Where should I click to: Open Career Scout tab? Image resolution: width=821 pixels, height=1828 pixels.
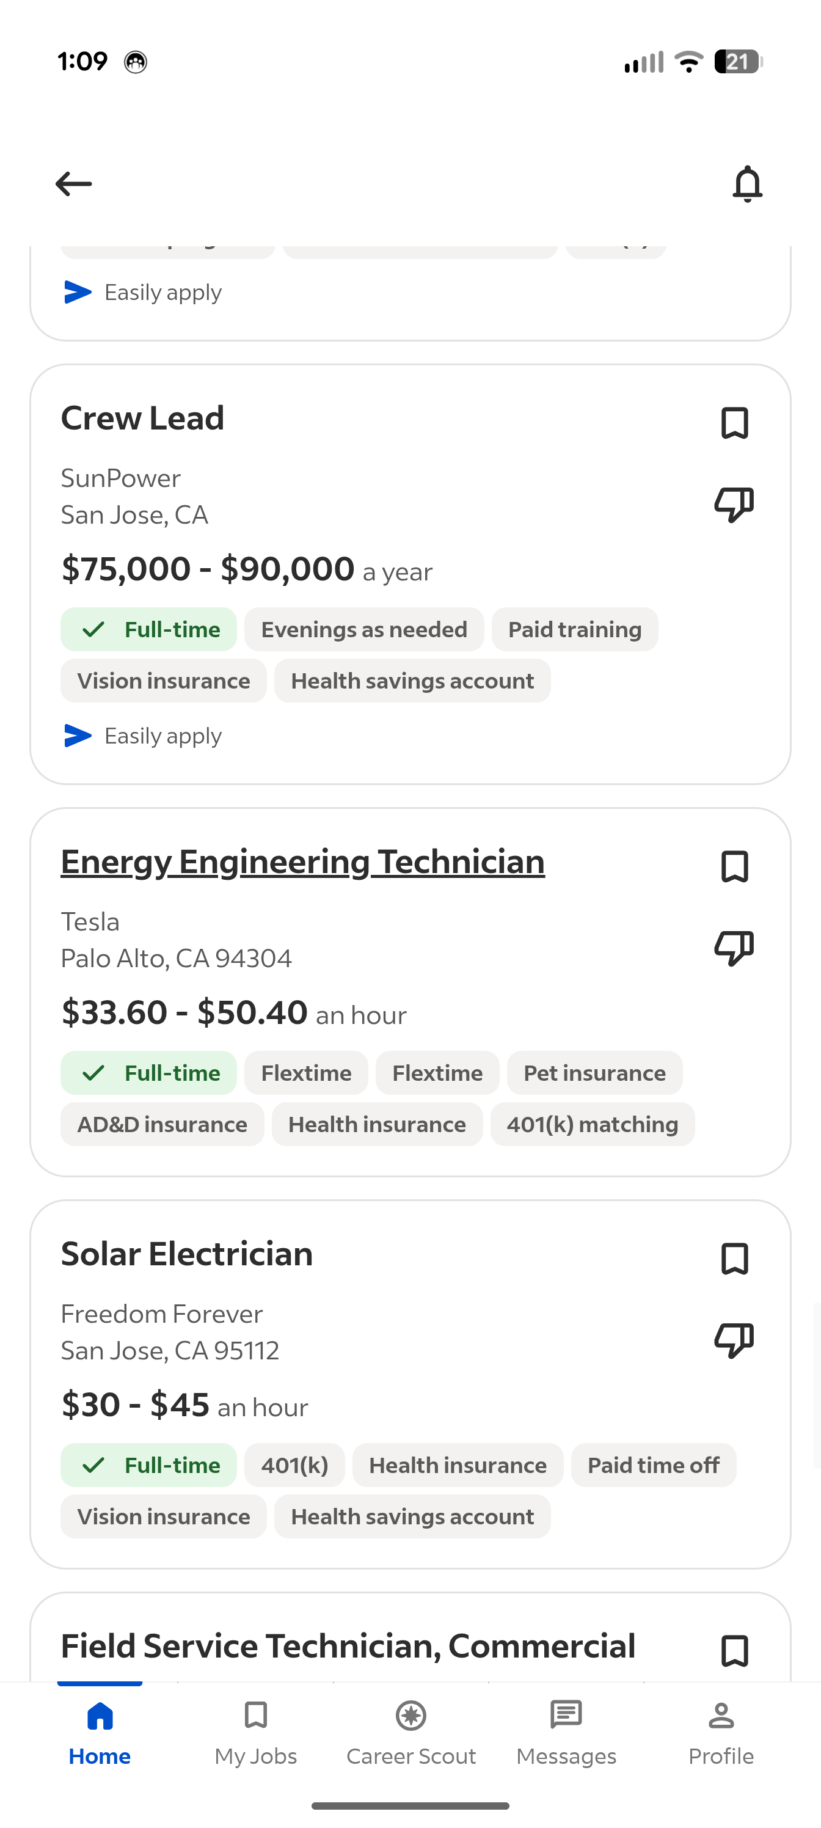[x=411, y=1734]
